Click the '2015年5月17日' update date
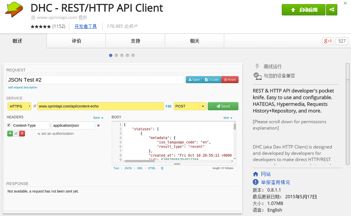 click(301, 197)
